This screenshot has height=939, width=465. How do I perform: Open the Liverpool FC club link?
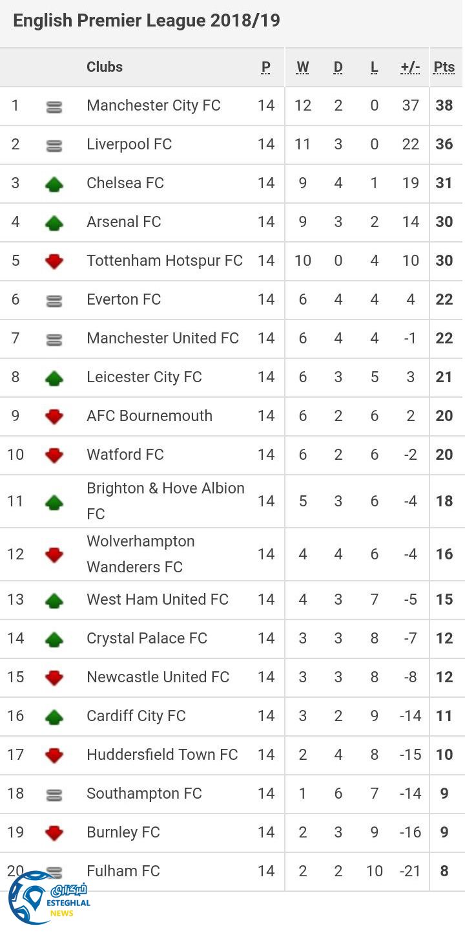(x=129, y=144)
